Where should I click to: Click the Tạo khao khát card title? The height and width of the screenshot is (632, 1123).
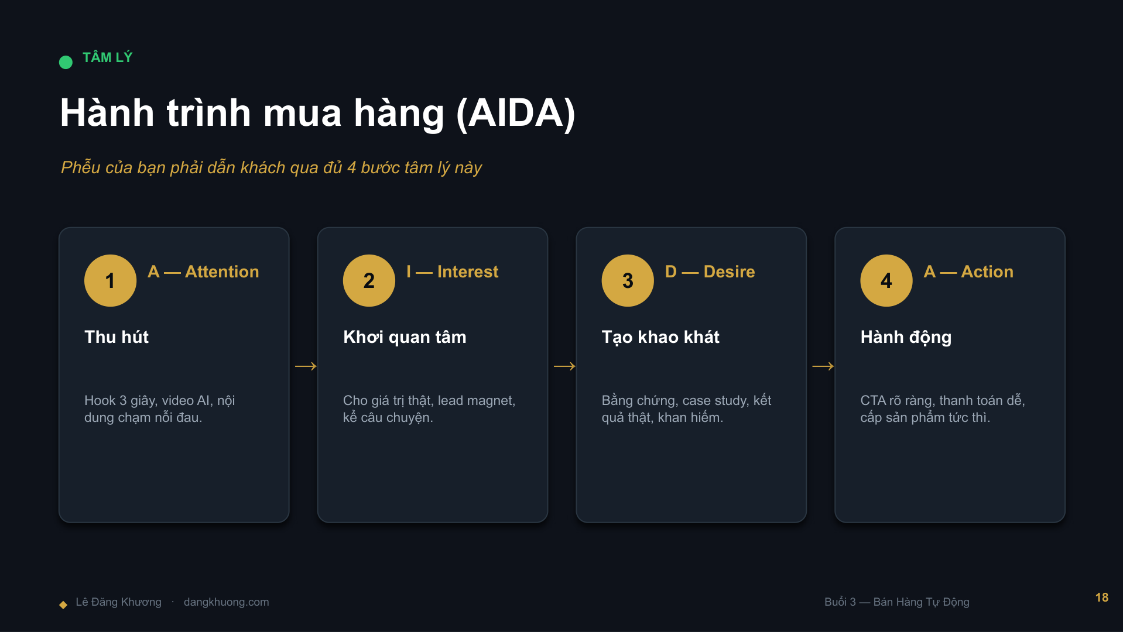coord(660,337)
